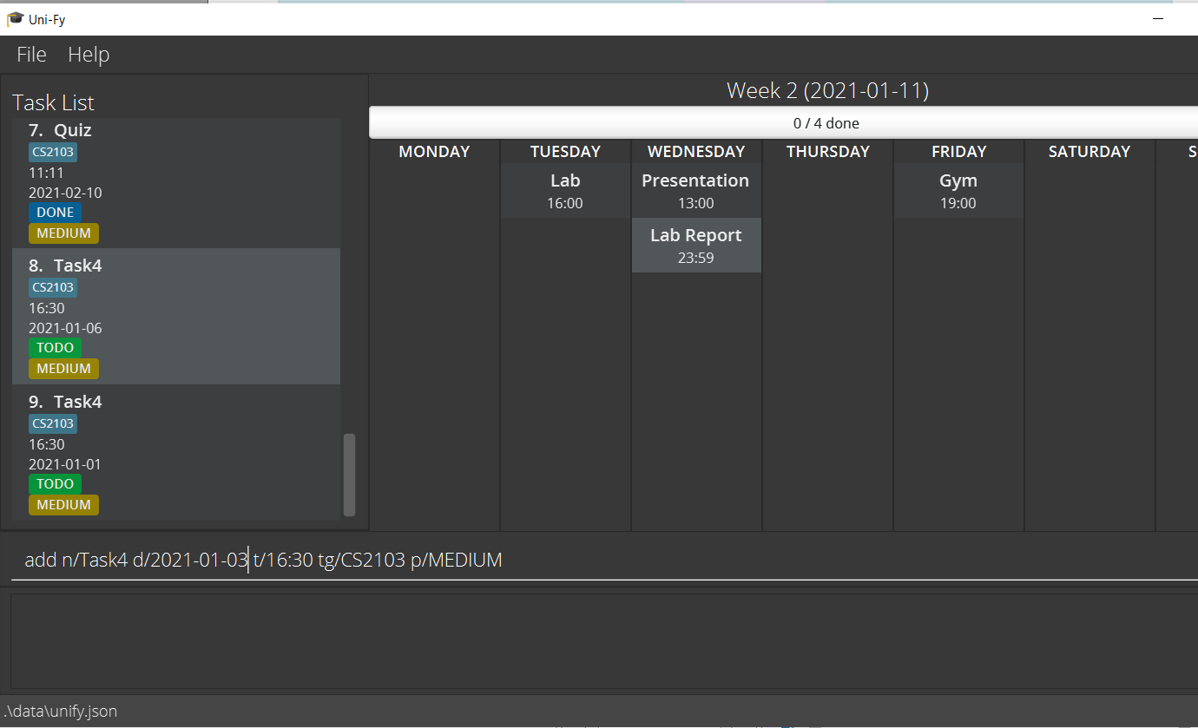The width and height of the screenshot is (1198, 728).
Task: Click the 2021-01-06 date on task 8
Action: click(65, 328)
